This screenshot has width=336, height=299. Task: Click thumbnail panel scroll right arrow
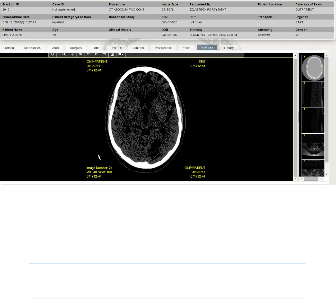pos(322,179)
